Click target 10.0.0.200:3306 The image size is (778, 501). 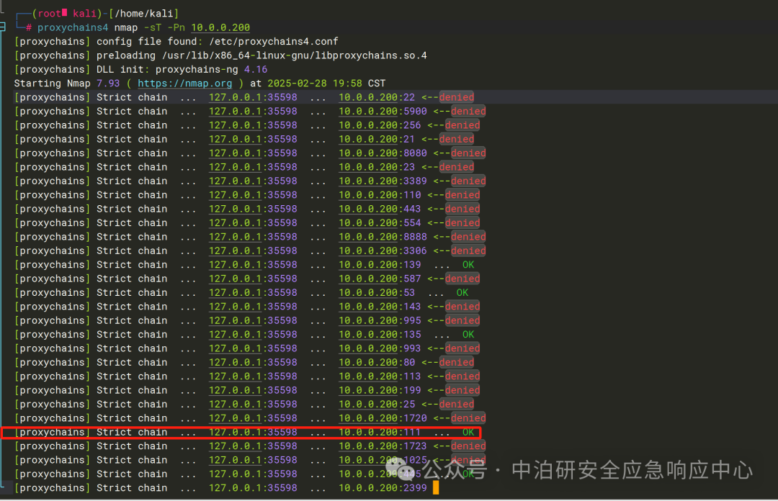tap(383, 250)
